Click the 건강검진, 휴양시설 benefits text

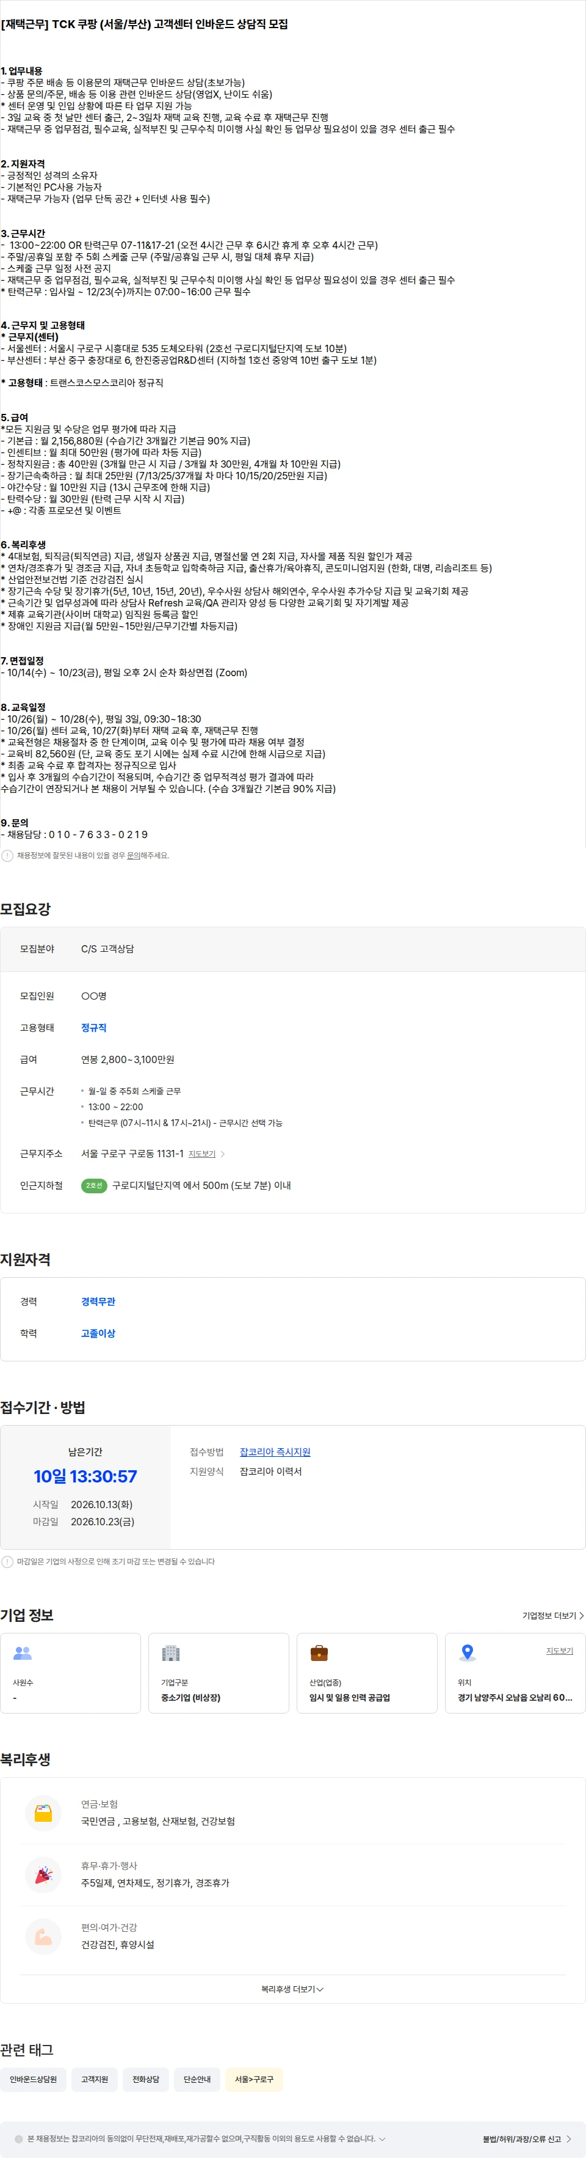point(117,1945)
